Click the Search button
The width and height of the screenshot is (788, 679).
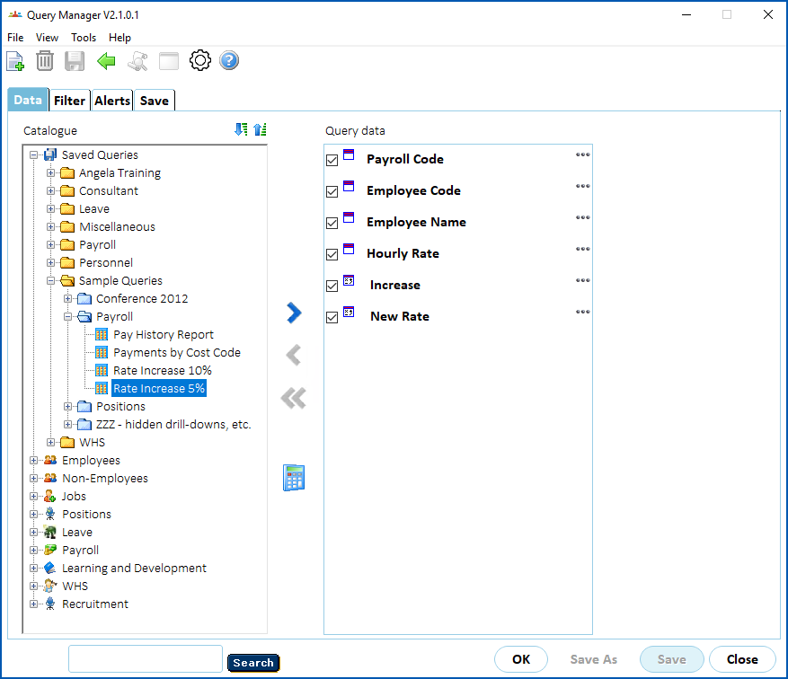coord(253,663)
